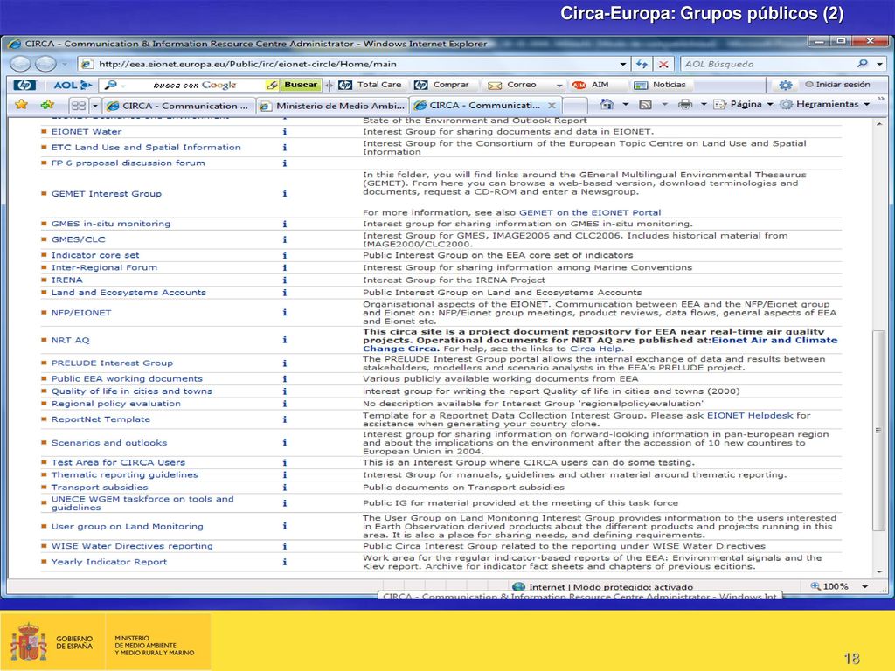Open the recent pages dropdown beside Forward

coord(65,64)
